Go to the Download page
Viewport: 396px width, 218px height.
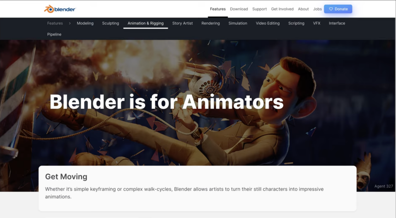pyautogui.click(x=239, y=9)
